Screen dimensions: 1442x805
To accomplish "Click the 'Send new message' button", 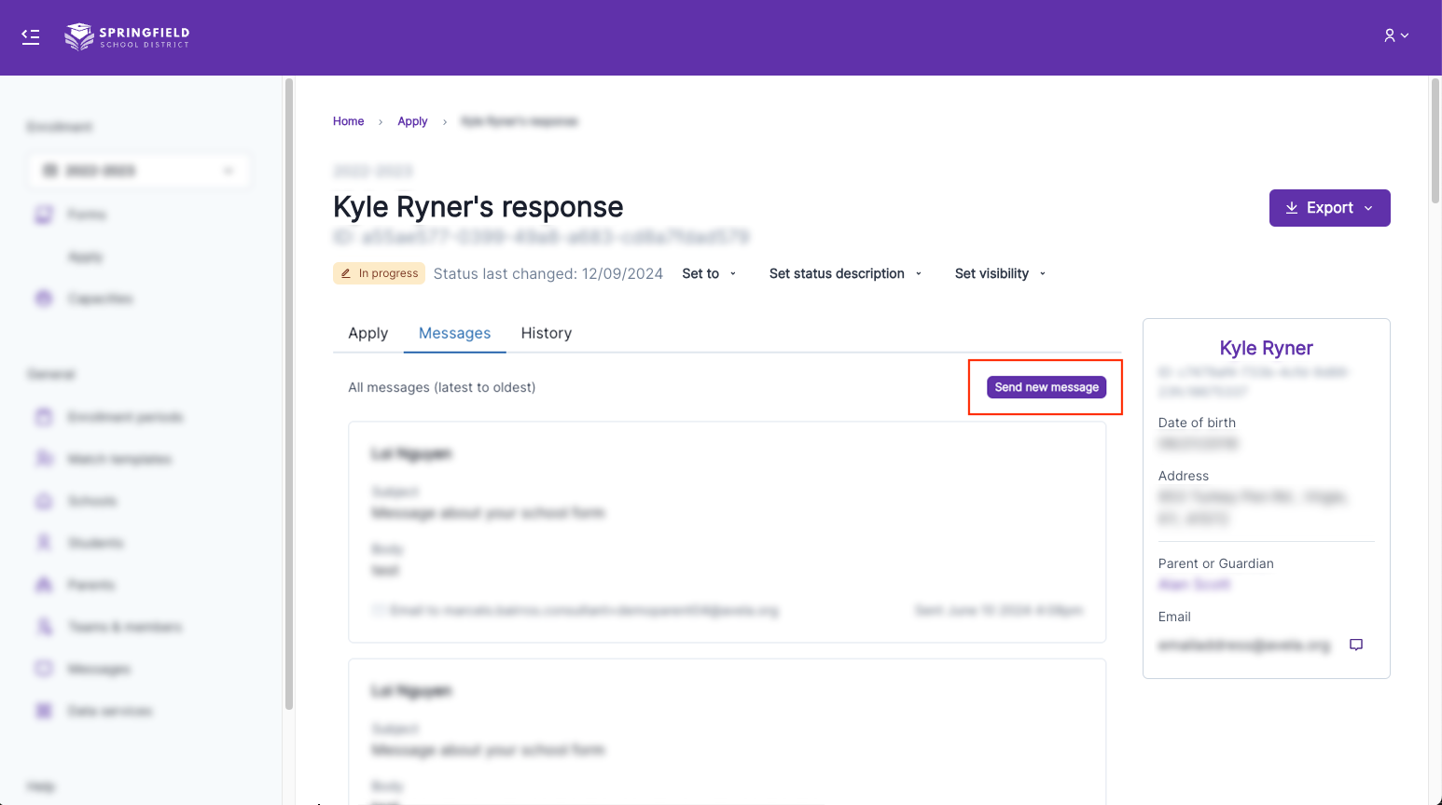I will click(1047, 387).
